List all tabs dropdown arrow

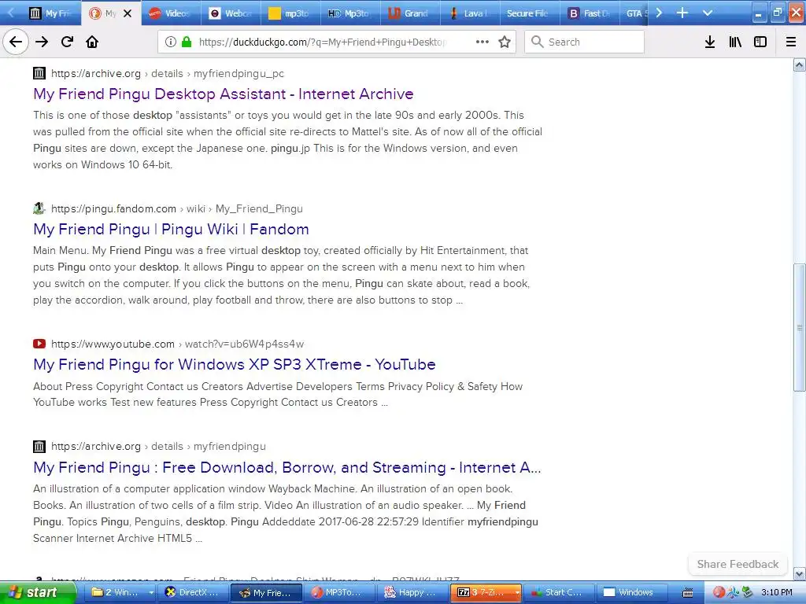point(708,13)
